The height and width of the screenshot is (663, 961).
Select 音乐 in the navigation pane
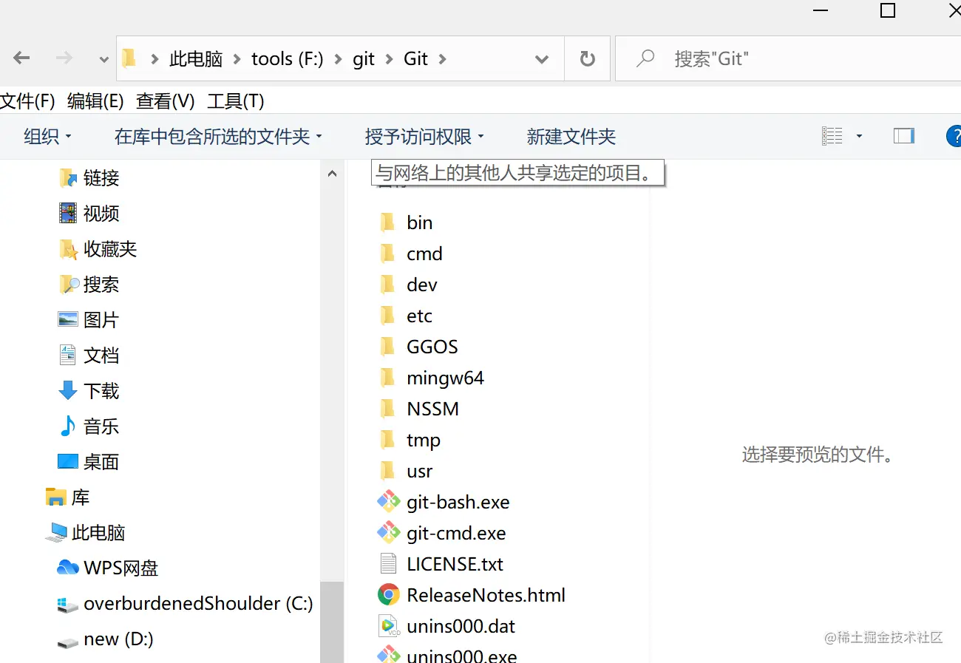coord(89,426)
